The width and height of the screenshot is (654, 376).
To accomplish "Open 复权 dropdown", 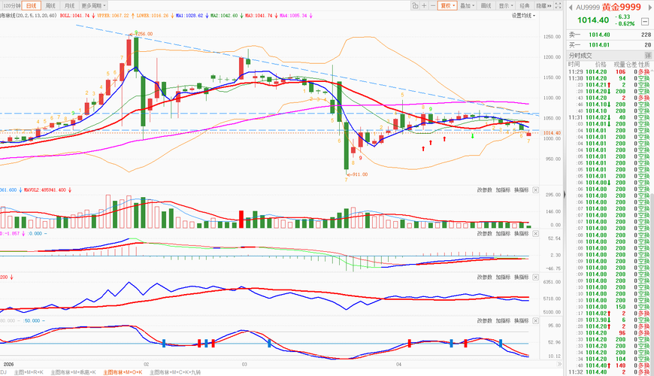I will pos(447,5).
